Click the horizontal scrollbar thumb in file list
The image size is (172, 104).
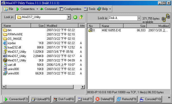tap(40, 87)
